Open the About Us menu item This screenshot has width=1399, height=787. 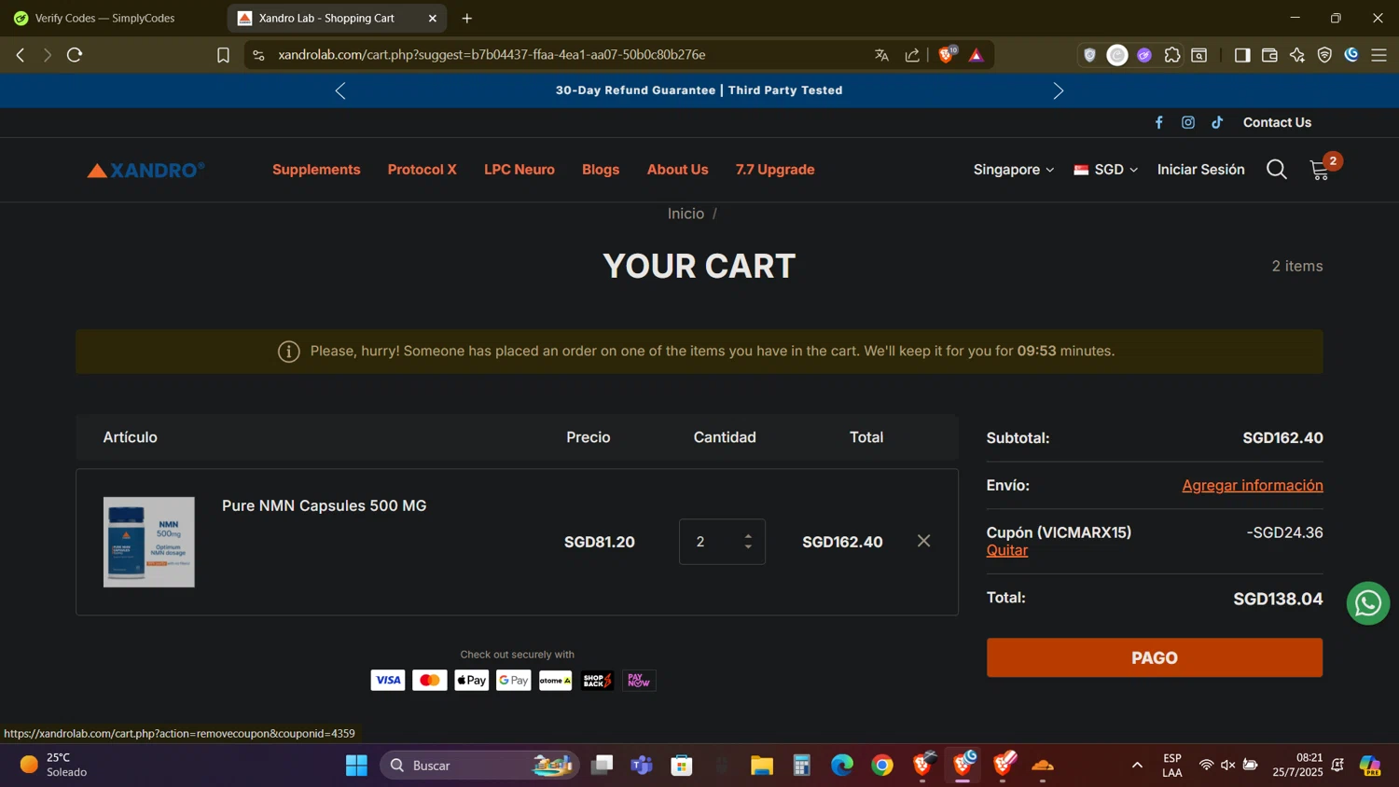coord(678,170)
